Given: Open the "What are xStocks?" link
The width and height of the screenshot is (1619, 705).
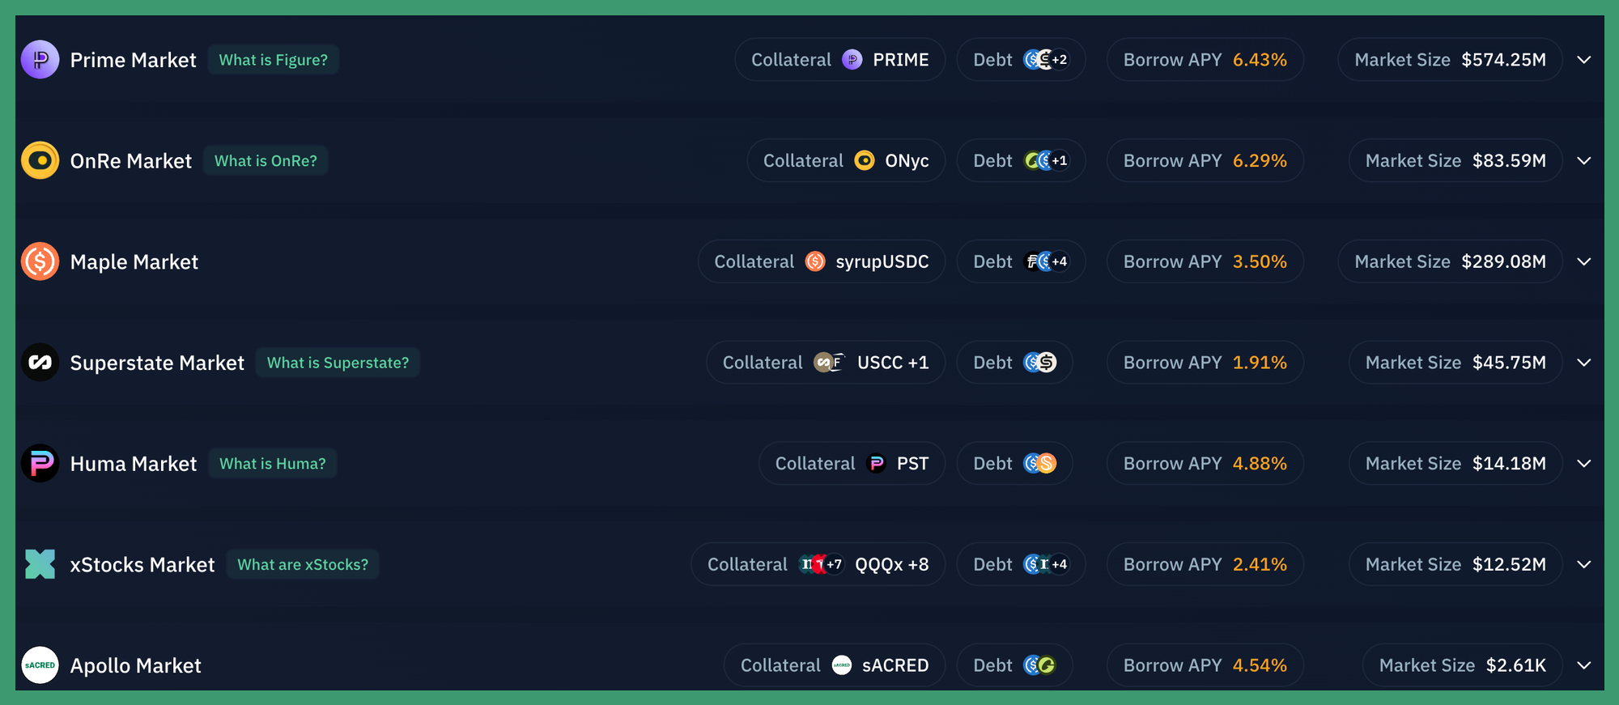Looking at the screenshot, I should 303,564.
